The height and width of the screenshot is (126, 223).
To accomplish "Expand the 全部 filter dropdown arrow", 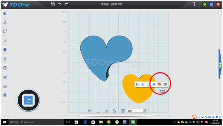I will tap(144, 111).
